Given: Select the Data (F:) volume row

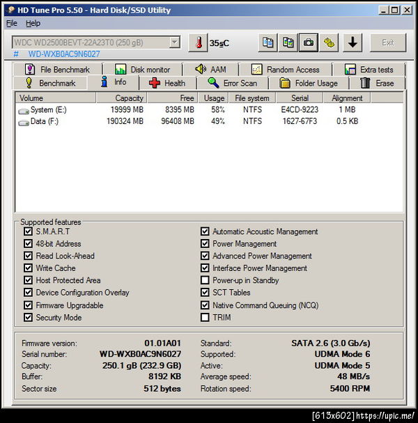Looking at the screenshot, I should pos(209,121).
